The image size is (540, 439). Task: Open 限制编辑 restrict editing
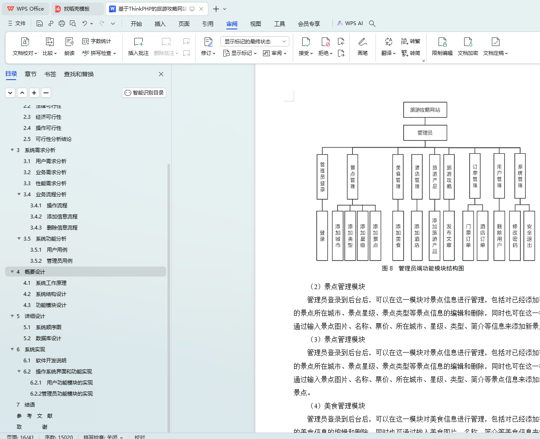pyautogui.click(x=442, y=47)
